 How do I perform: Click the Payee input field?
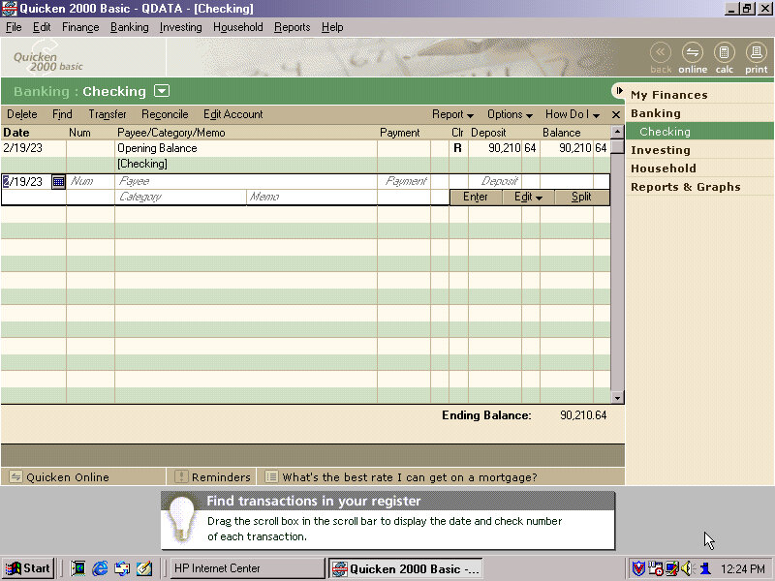point(245,181)
